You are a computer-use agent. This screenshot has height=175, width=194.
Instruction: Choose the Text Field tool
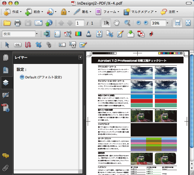pyautogui.click(x=62, y=45)
